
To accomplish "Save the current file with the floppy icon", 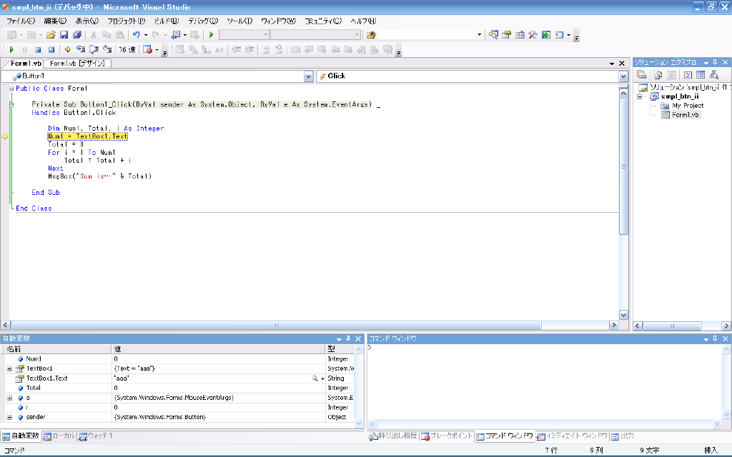I will 64,35.
